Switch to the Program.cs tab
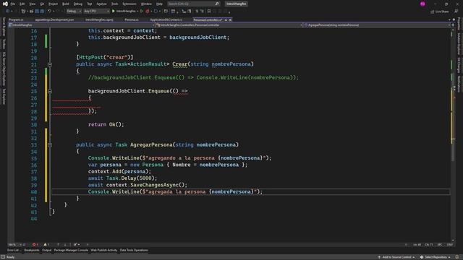463x260 pixels. click(16, 19)
